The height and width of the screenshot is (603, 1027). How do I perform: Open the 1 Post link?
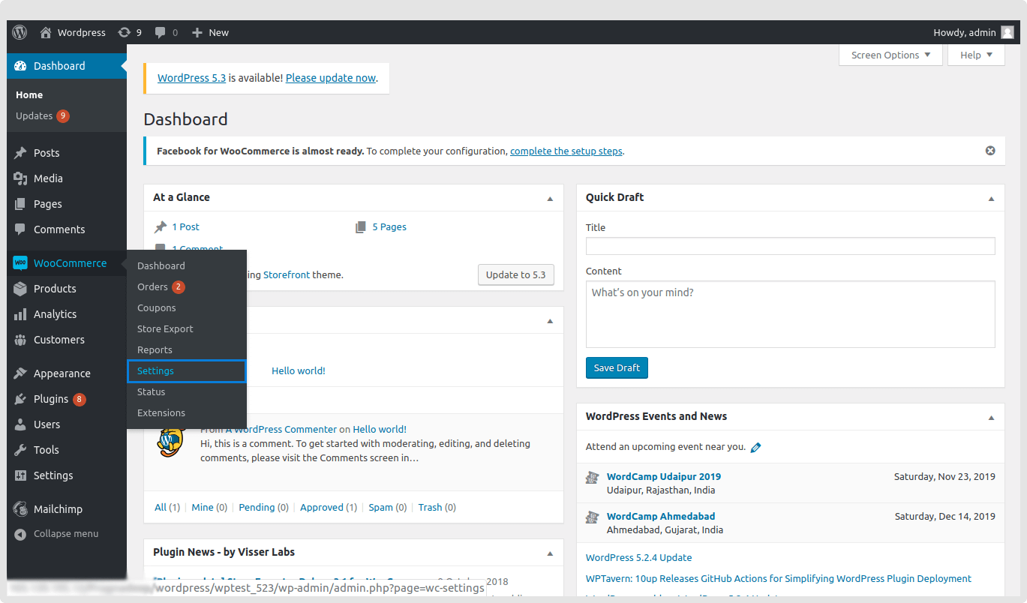pyautogui.click(x=186, y=226)
